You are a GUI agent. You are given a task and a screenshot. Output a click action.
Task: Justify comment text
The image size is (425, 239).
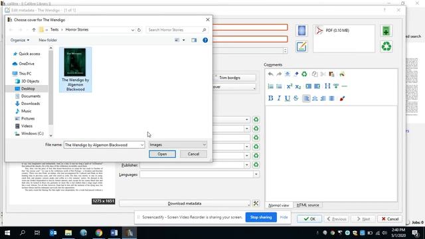click(x=331, y=98)
